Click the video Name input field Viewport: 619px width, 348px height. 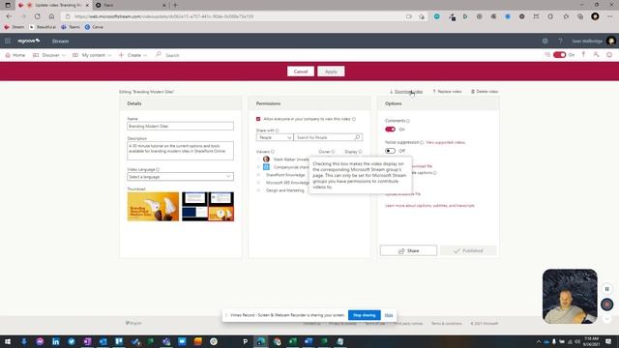[x=181, y=127]
